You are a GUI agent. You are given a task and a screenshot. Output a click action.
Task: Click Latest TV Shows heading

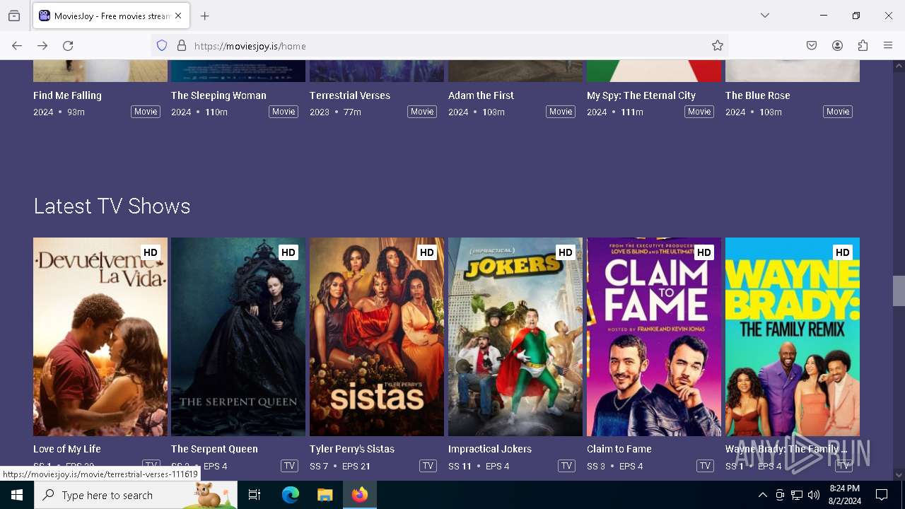point(112,206)
